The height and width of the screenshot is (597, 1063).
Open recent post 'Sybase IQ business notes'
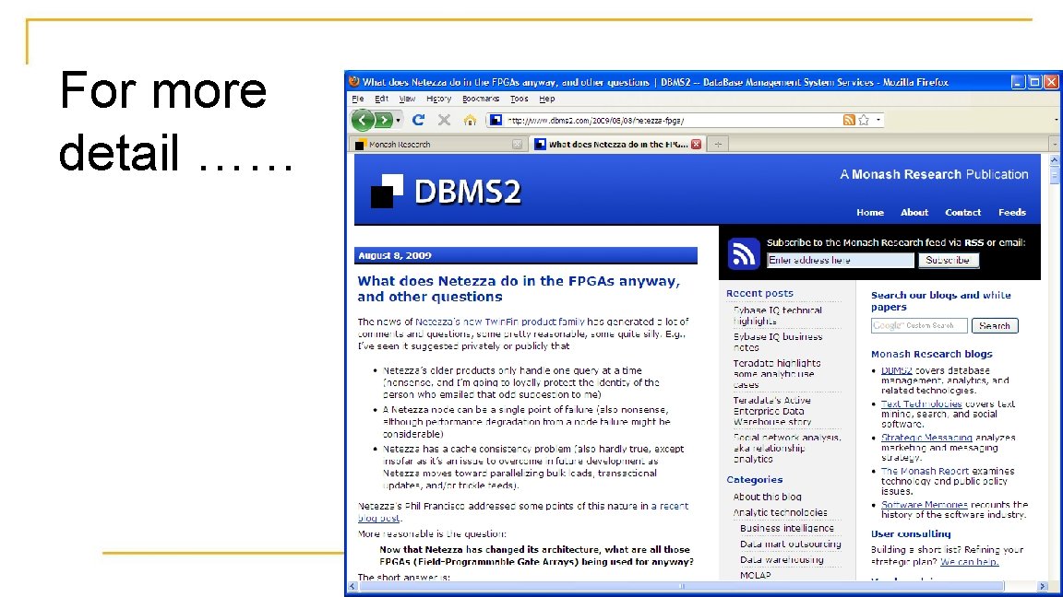click(x=778, y=342)
